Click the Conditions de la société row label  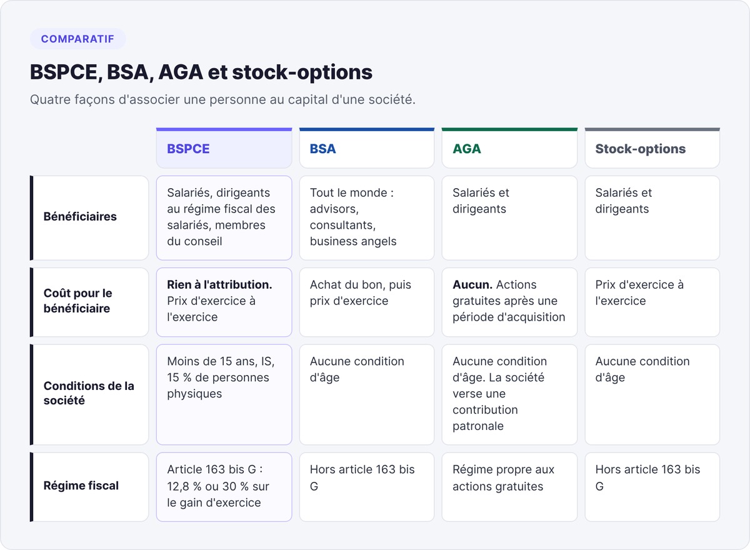click(89, 394)
